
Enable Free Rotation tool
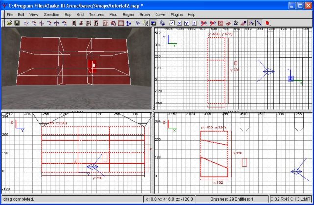[162, 23]
